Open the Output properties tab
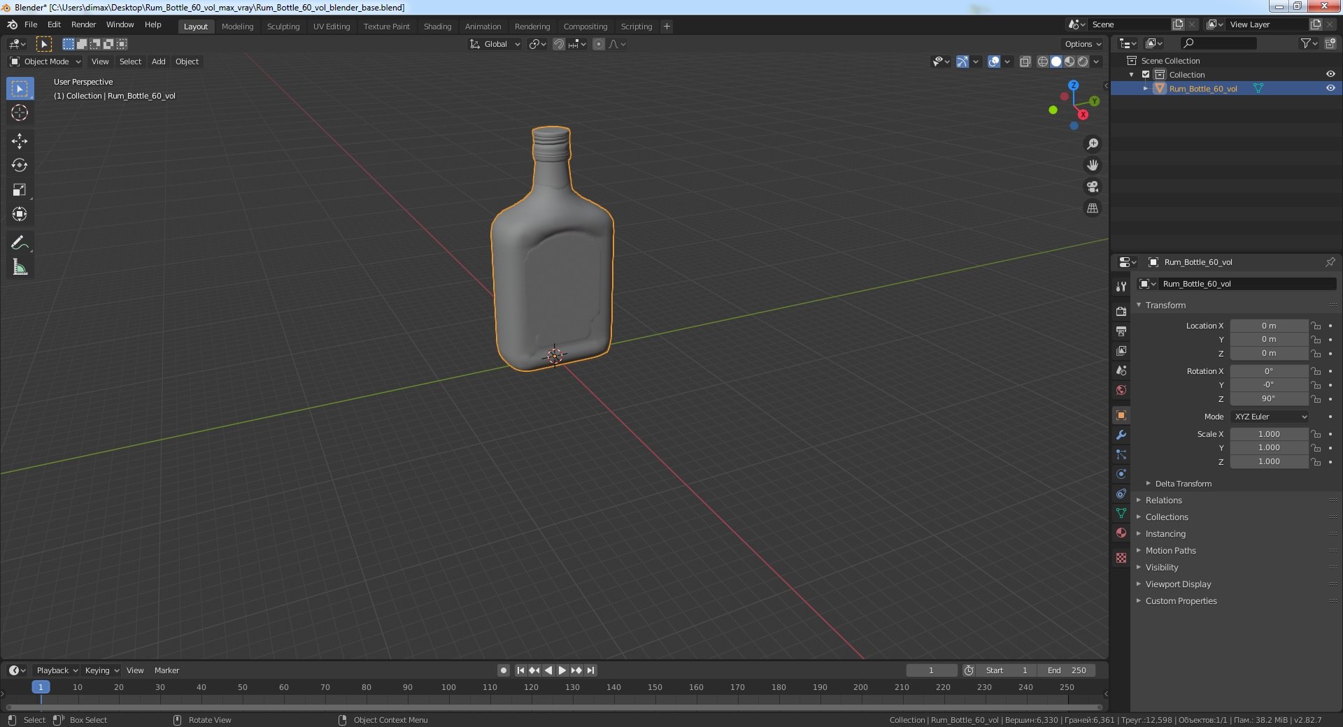1343x727 pixels. 1121,331
